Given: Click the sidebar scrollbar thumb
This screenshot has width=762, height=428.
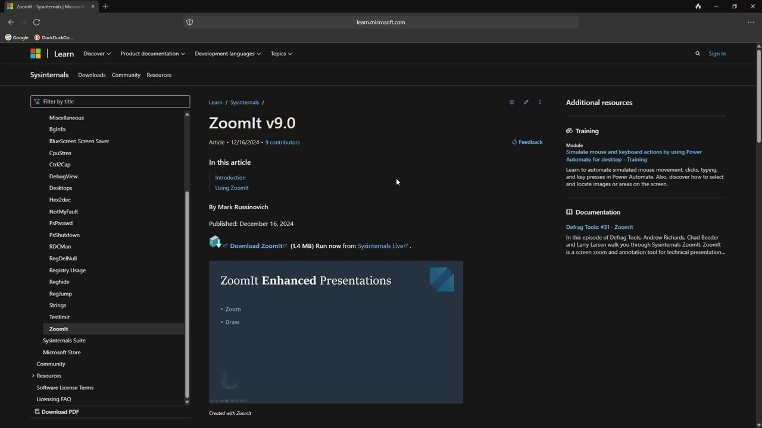Looking at the screenshot, I should tap(187, 294).
